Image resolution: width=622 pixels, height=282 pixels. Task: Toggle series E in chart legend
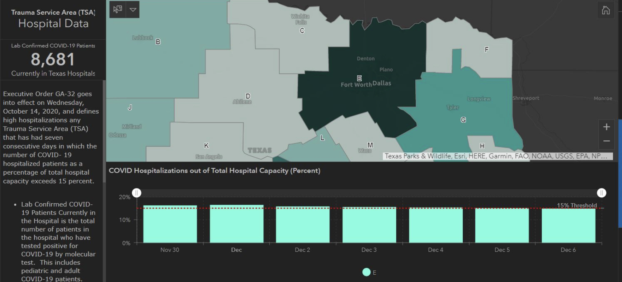pyautogui.click(x=366, y=272)
